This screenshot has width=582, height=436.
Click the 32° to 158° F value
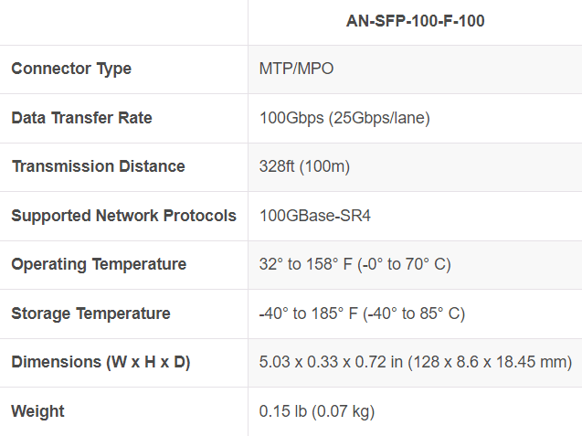tap(308, 264)
